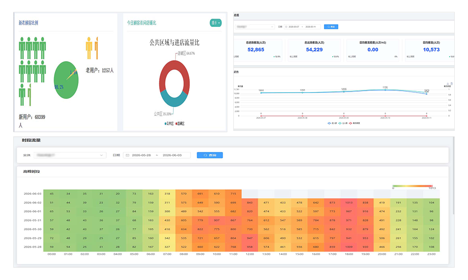
Task: Open the 提示 dropdown button
Action: coord(215,23)
